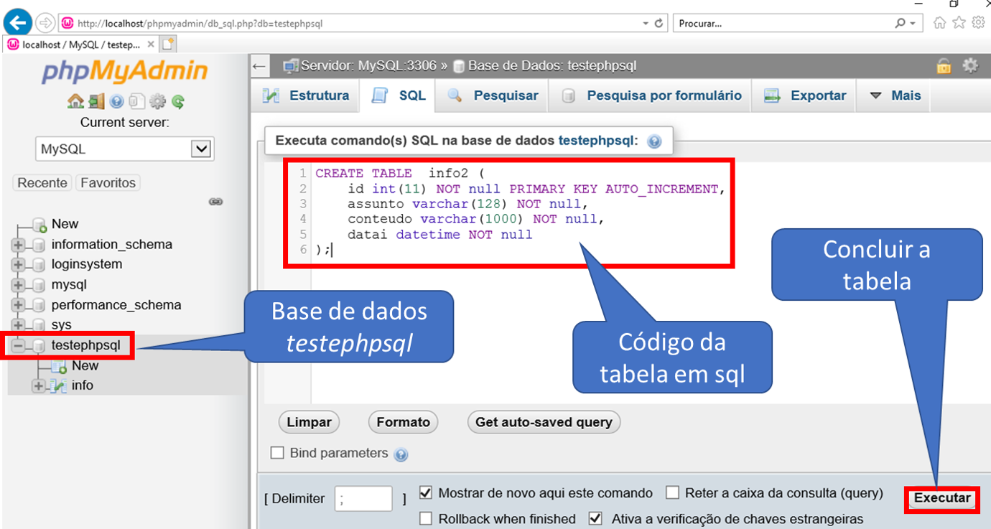The width and height of the screenshot is (991, 529).
Task: Expand the information_schema database node
Action: [18, 245]
